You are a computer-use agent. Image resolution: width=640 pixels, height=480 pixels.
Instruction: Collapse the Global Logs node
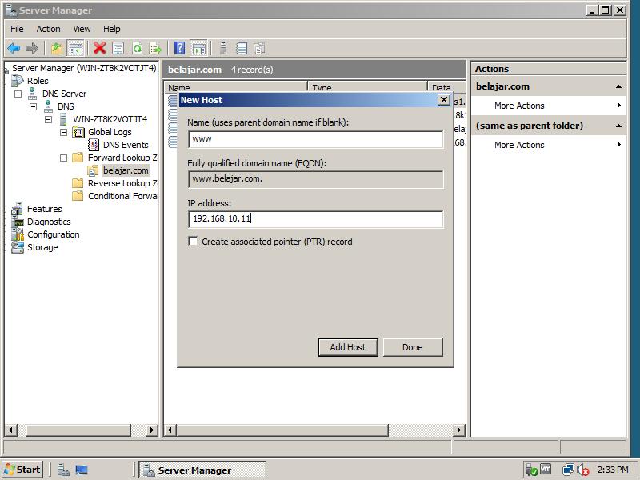click(63, 132)
